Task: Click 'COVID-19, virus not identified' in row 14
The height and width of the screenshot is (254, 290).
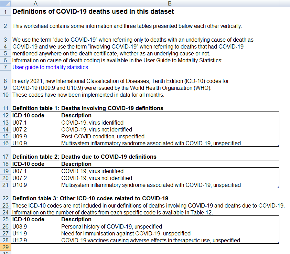Action: point(170,129)
